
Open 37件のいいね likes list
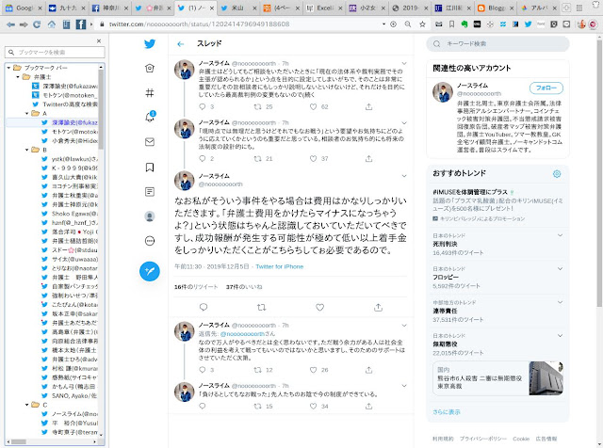[244, 287]
